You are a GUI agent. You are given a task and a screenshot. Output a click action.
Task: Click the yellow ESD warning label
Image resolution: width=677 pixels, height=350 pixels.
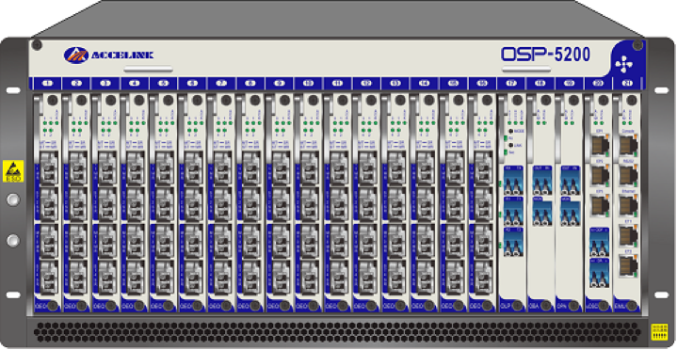coord(13,171)
